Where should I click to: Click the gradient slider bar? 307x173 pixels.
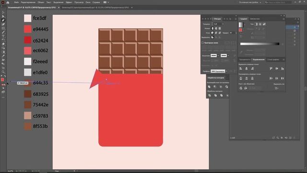point(260,44)
